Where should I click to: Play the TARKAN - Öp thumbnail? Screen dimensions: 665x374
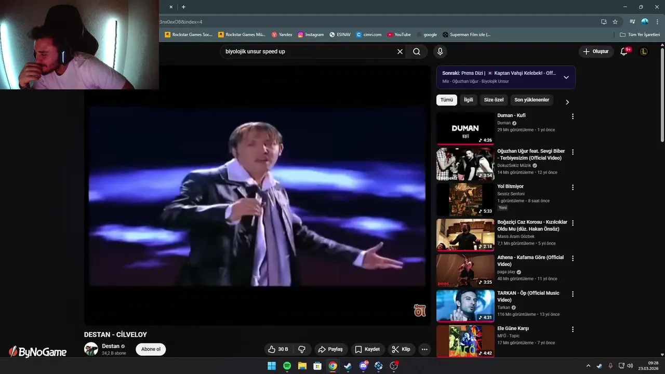pyautogui.click(x=465, y=306)
